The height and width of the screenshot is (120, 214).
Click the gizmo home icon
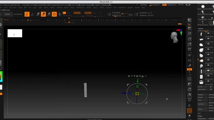click(137, 76)
